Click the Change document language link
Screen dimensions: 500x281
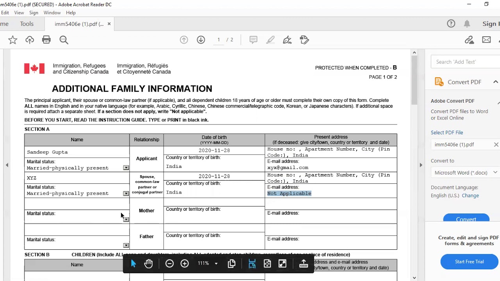coord(470,196)
